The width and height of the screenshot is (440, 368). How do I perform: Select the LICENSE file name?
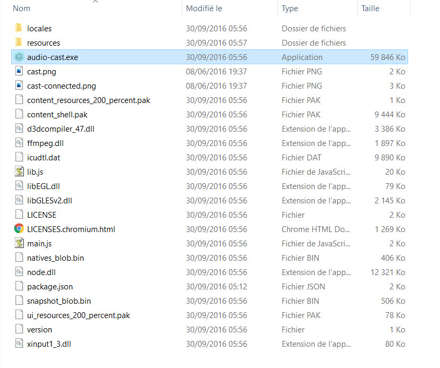(x=41, y=215)
